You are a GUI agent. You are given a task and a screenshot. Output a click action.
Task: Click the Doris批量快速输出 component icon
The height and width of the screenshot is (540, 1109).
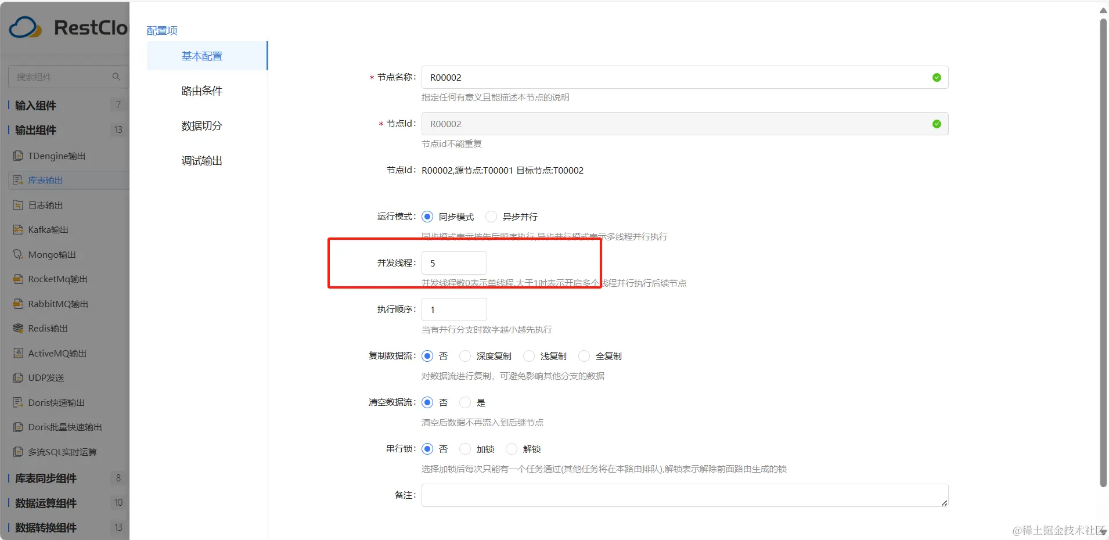18,427
